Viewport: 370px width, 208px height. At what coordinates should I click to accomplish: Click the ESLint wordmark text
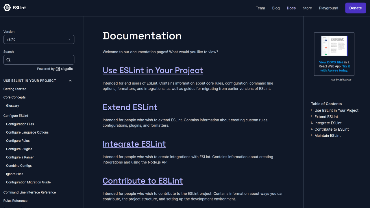click(x=19, y=8)
